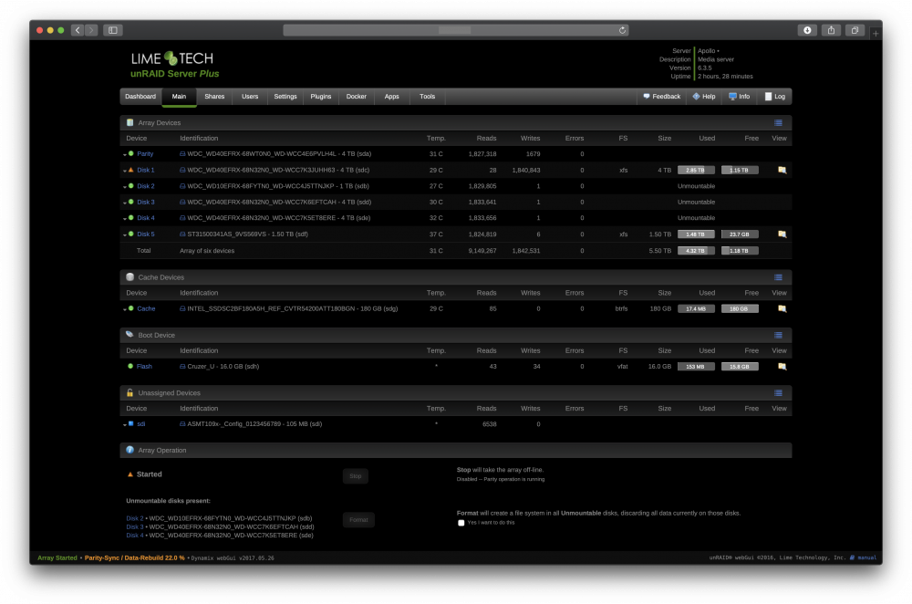Screen dimensions: 912x604
Task: Open the Cache device link
Action: [146, 308]
